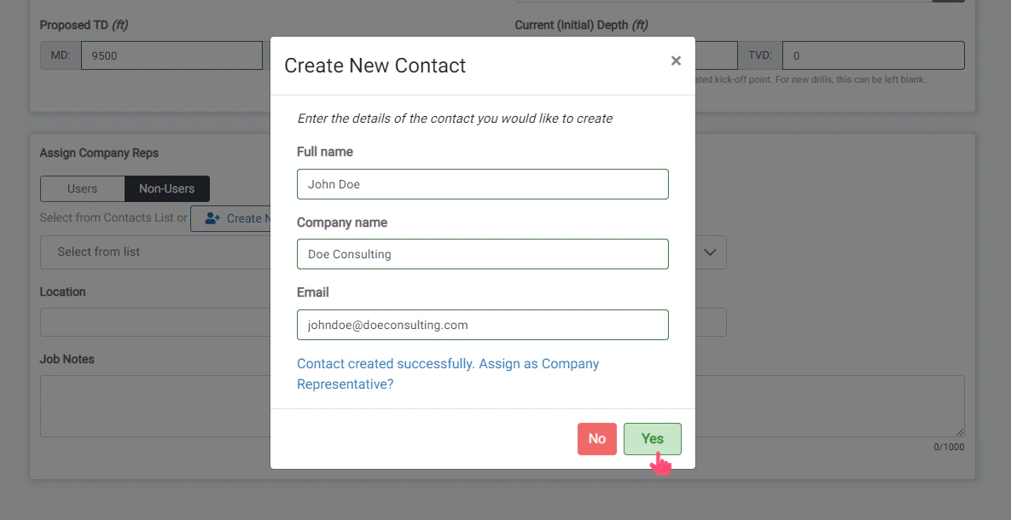Select the Company name text field
1011x520 pixels.
[x=482, y=253]
